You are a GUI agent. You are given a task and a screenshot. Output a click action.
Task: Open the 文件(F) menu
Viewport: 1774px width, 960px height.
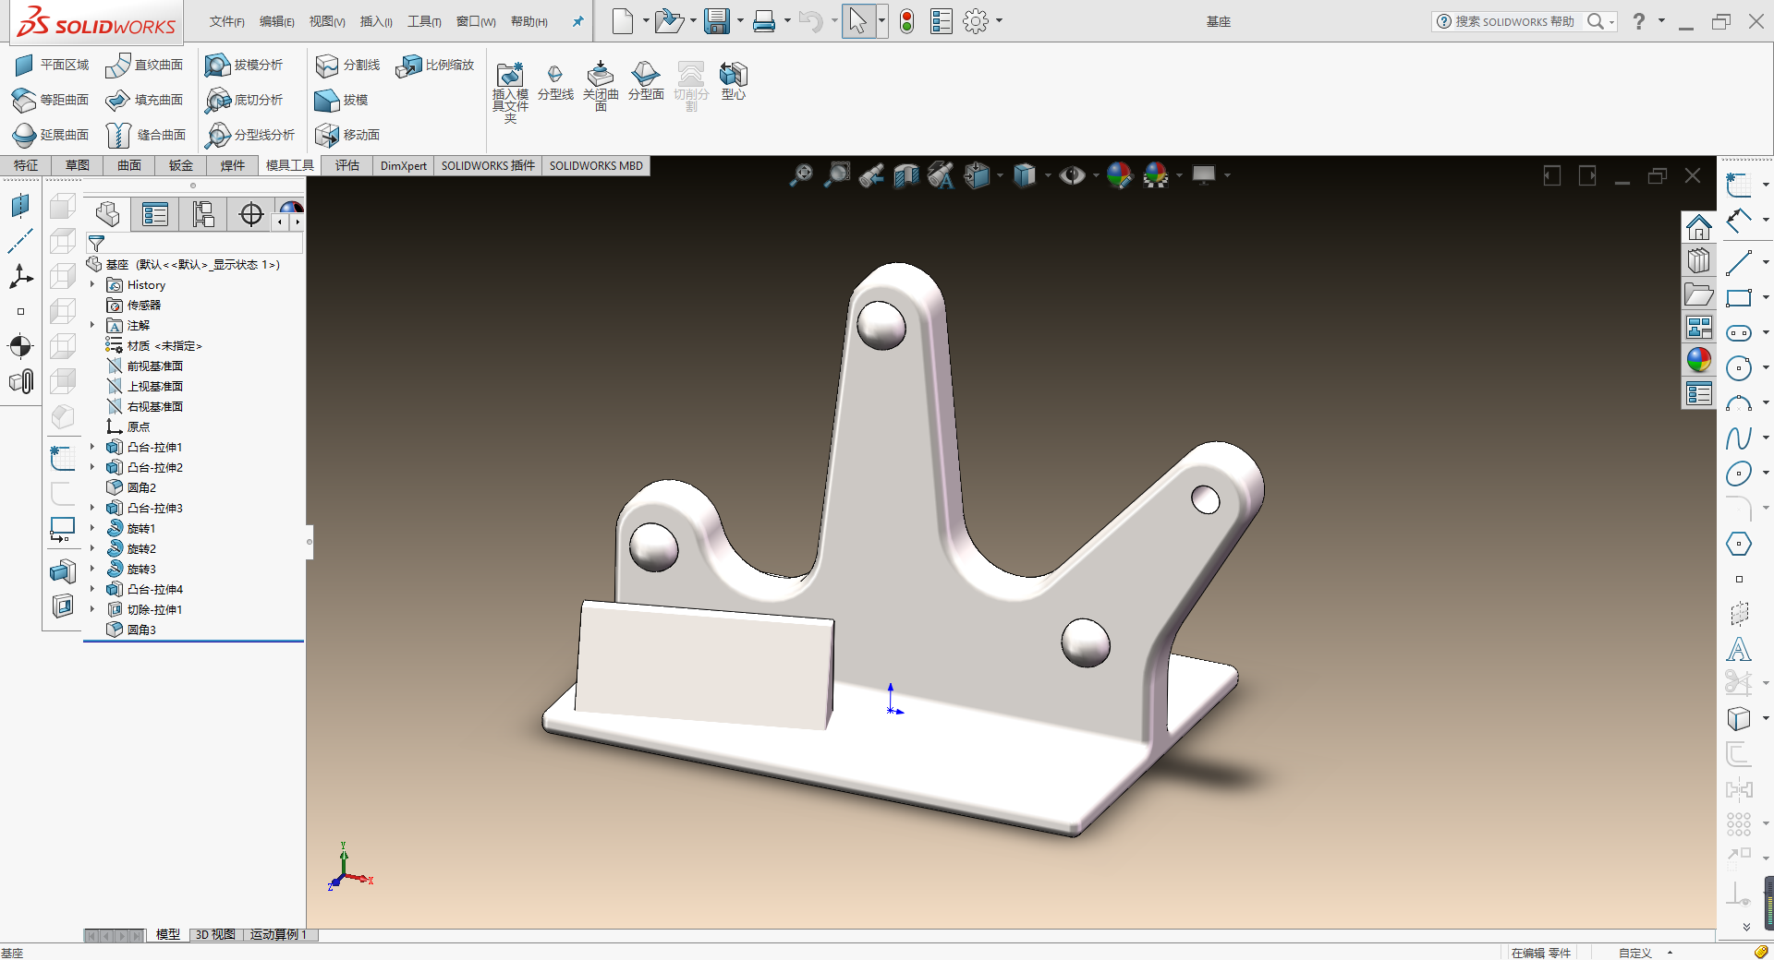[x=226, y=21]
